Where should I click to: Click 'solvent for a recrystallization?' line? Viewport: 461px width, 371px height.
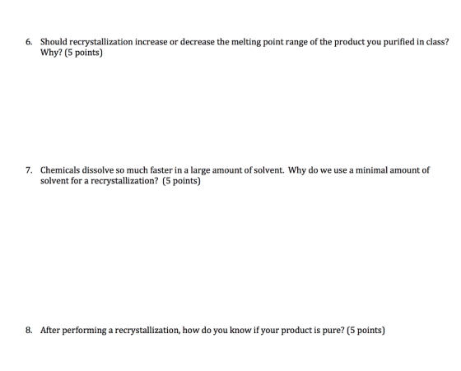100,181
